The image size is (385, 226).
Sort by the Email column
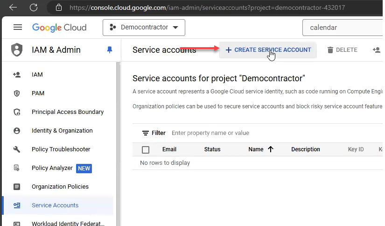coord(169,149)
